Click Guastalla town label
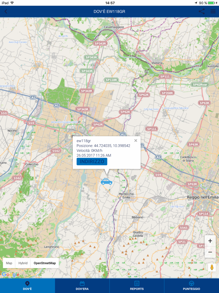 (x=213, y=66)
